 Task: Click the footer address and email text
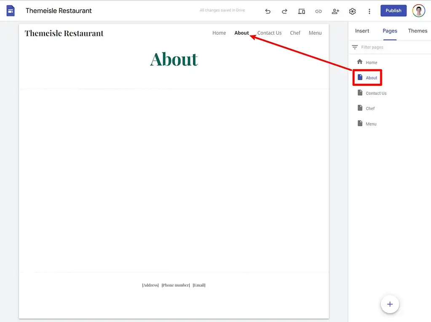174,285
